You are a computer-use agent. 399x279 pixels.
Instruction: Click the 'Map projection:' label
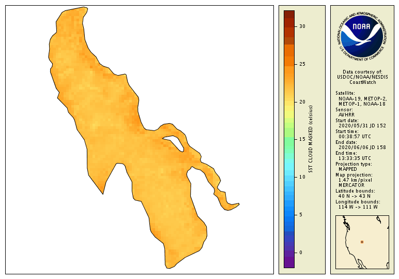[354, 175]
